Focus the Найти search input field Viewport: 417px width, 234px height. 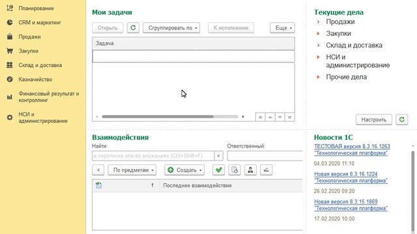pos(153,156)
